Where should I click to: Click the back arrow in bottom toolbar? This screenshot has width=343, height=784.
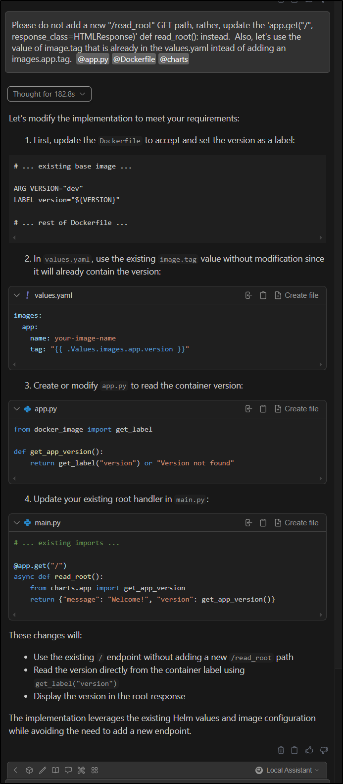coord(15,770)
